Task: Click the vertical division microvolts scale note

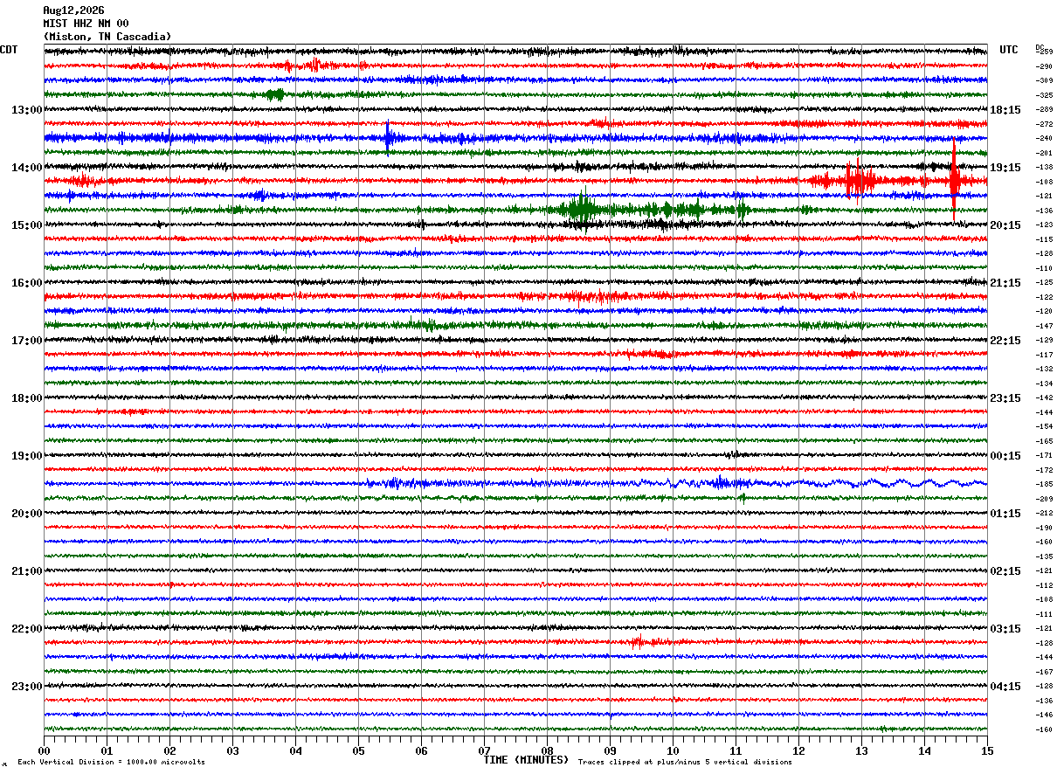Action: coord(112,763)
